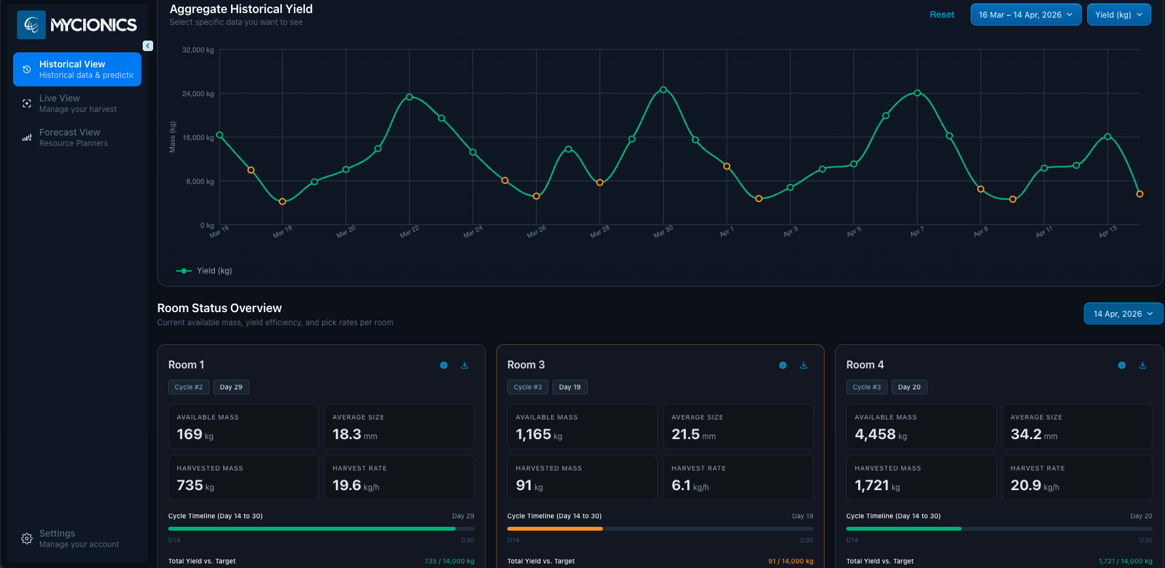Click Room 1 Cycle #2 badge
1165x568 pixels.
point(188,387)
